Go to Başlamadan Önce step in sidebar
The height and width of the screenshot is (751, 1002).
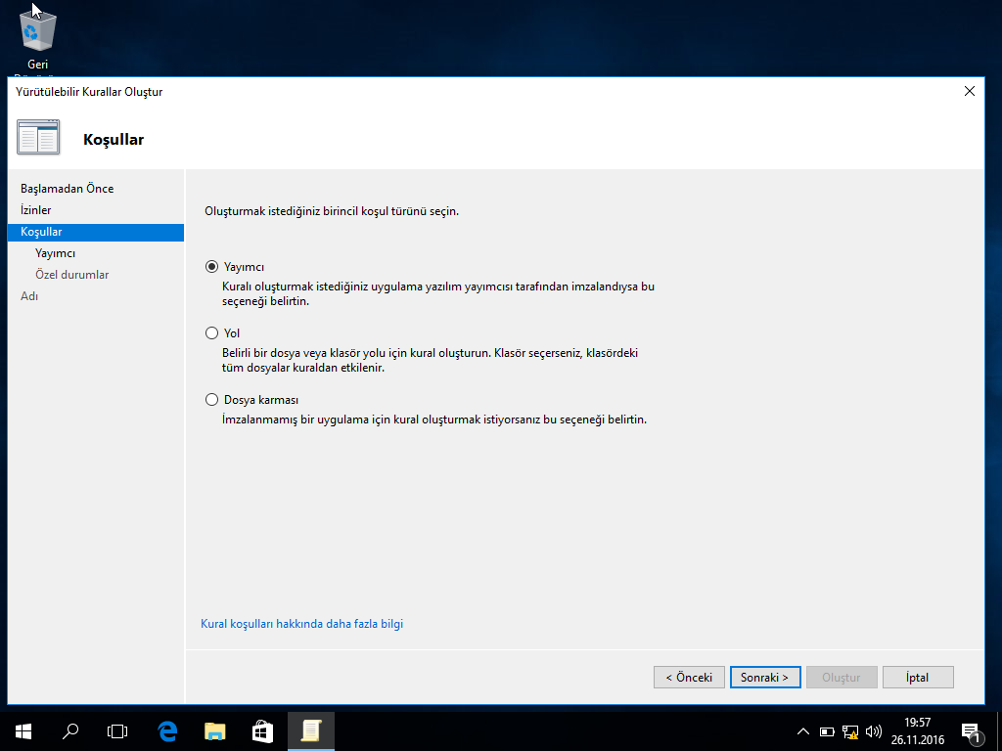67,189
